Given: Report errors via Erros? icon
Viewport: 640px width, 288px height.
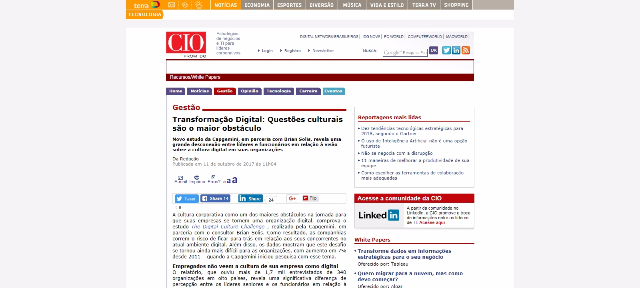Looking at the screenshot, I should (x=214, y=180).
